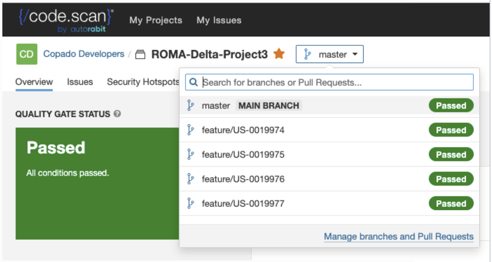This screenshot has width=492, height=262.
Task: Click branch icon beside feature/US-0019977
Action: click(191, 203)
